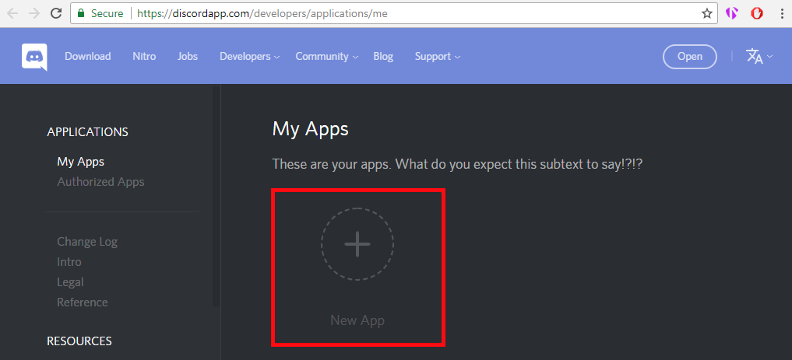The image size is (792, 360).
Task: Open the Legal link
Action: [70, 282]
